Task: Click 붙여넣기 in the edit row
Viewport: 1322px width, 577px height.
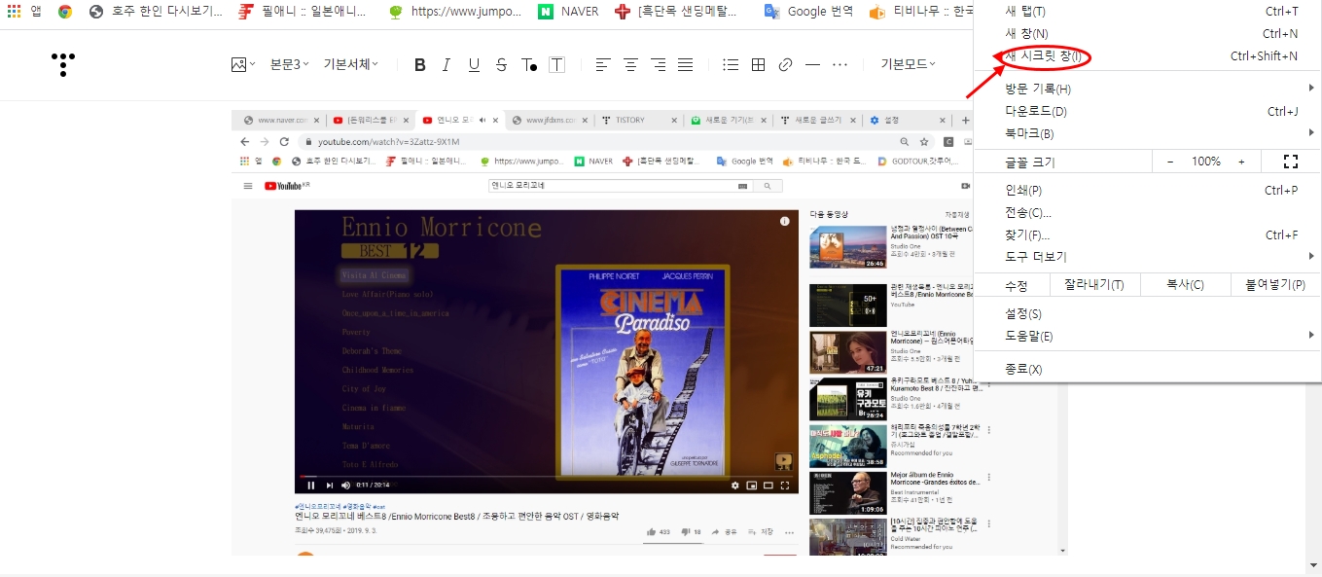Action: pyautogui.click(x=1275, y=285)
